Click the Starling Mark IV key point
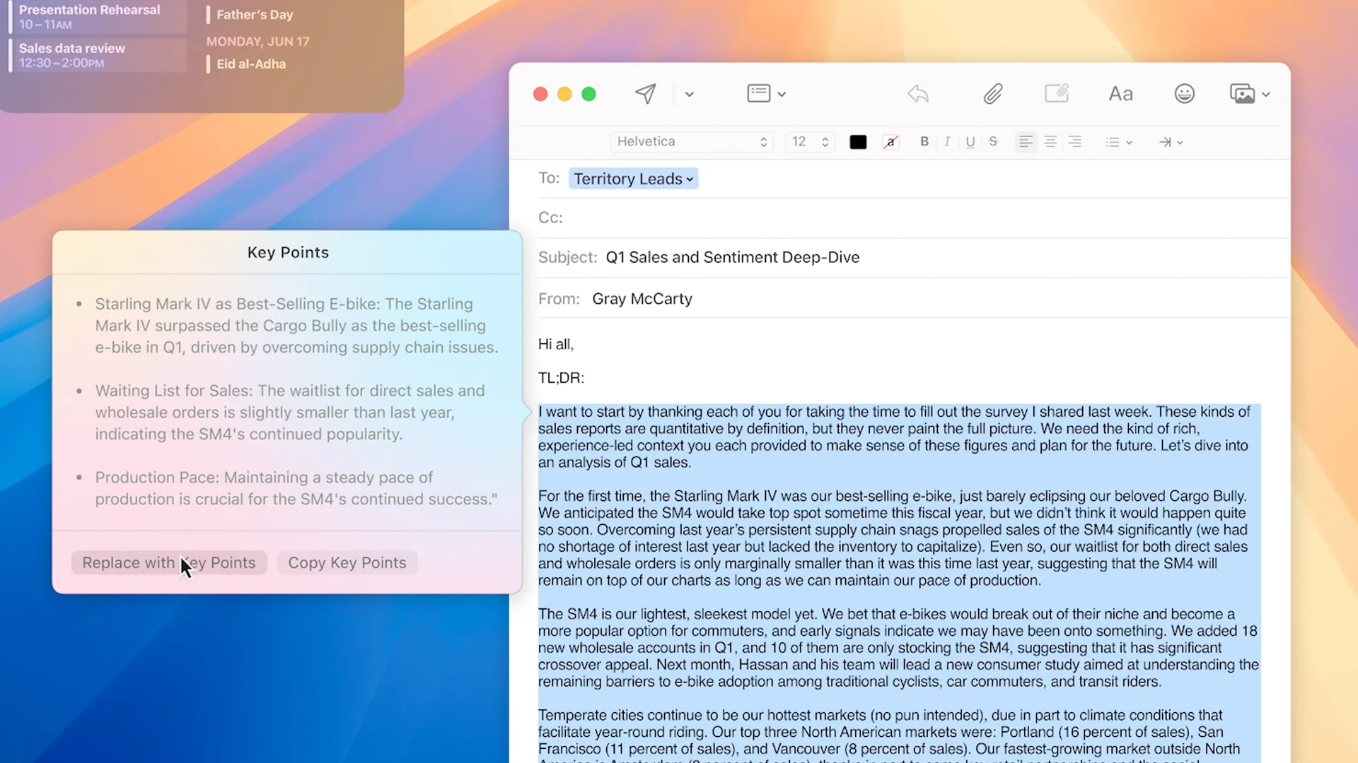Screen dimensions: 1358x763 click(x=297, y=326)
